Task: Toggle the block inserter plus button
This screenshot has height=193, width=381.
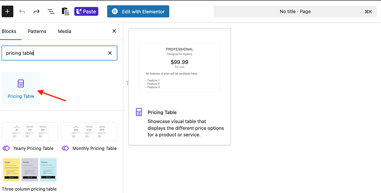Action: coord(7,12)
